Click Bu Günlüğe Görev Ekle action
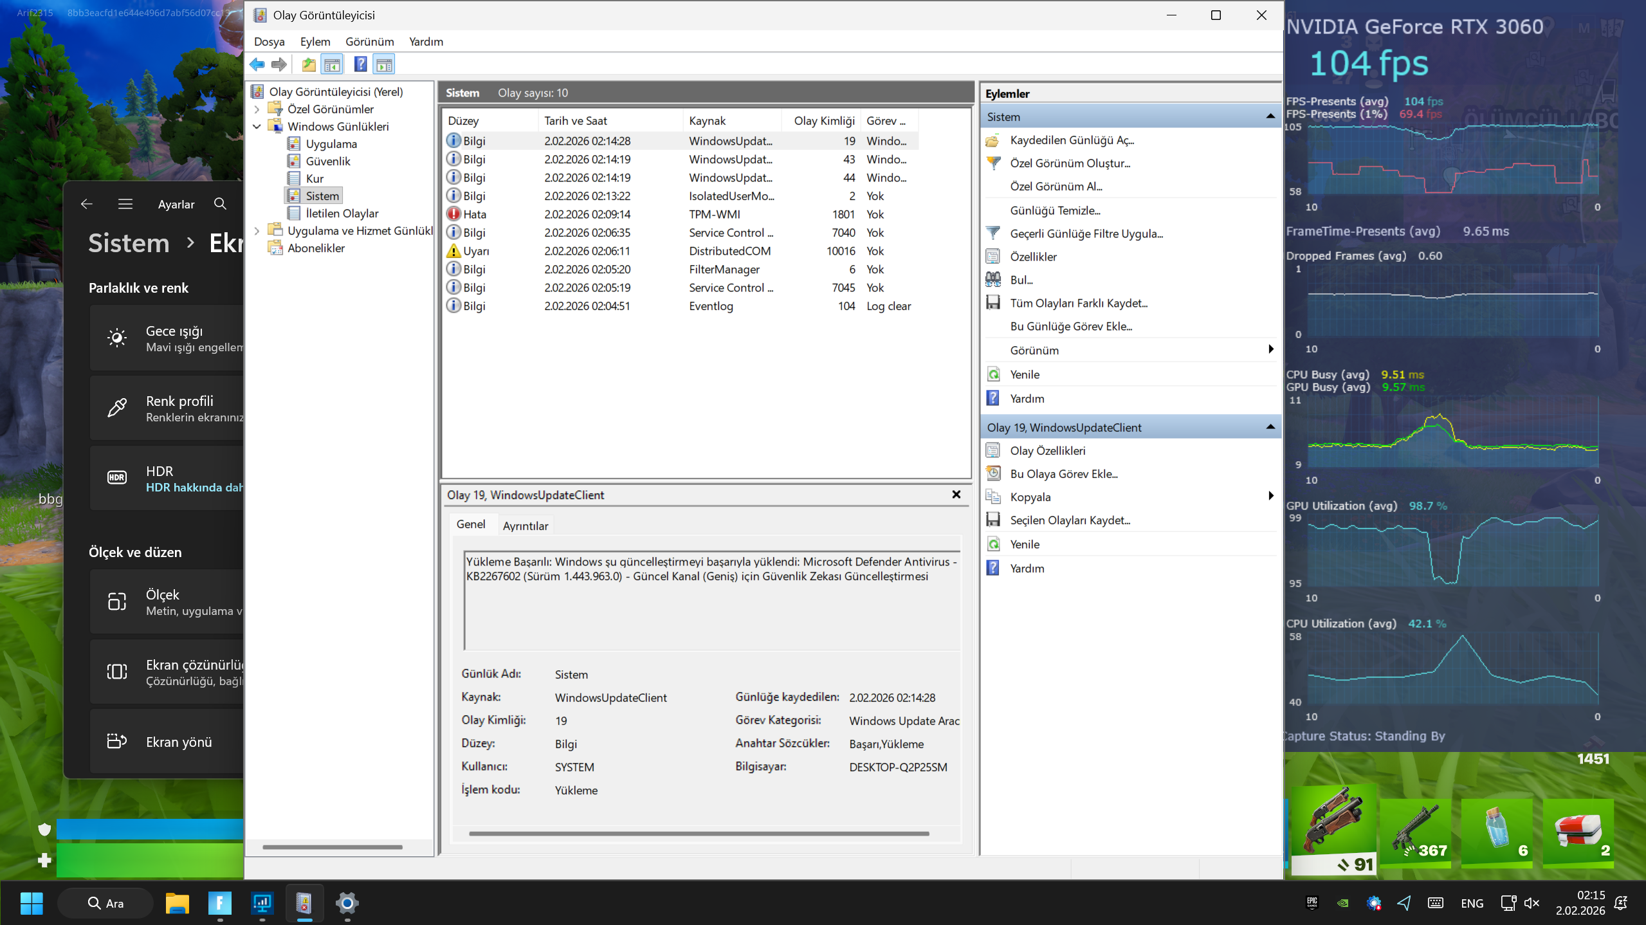The image size is (1646, 925). pos(1071,326)
